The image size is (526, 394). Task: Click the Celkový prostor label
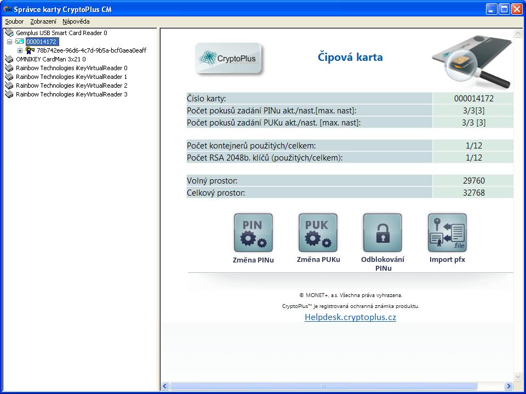tap(216, 193)
